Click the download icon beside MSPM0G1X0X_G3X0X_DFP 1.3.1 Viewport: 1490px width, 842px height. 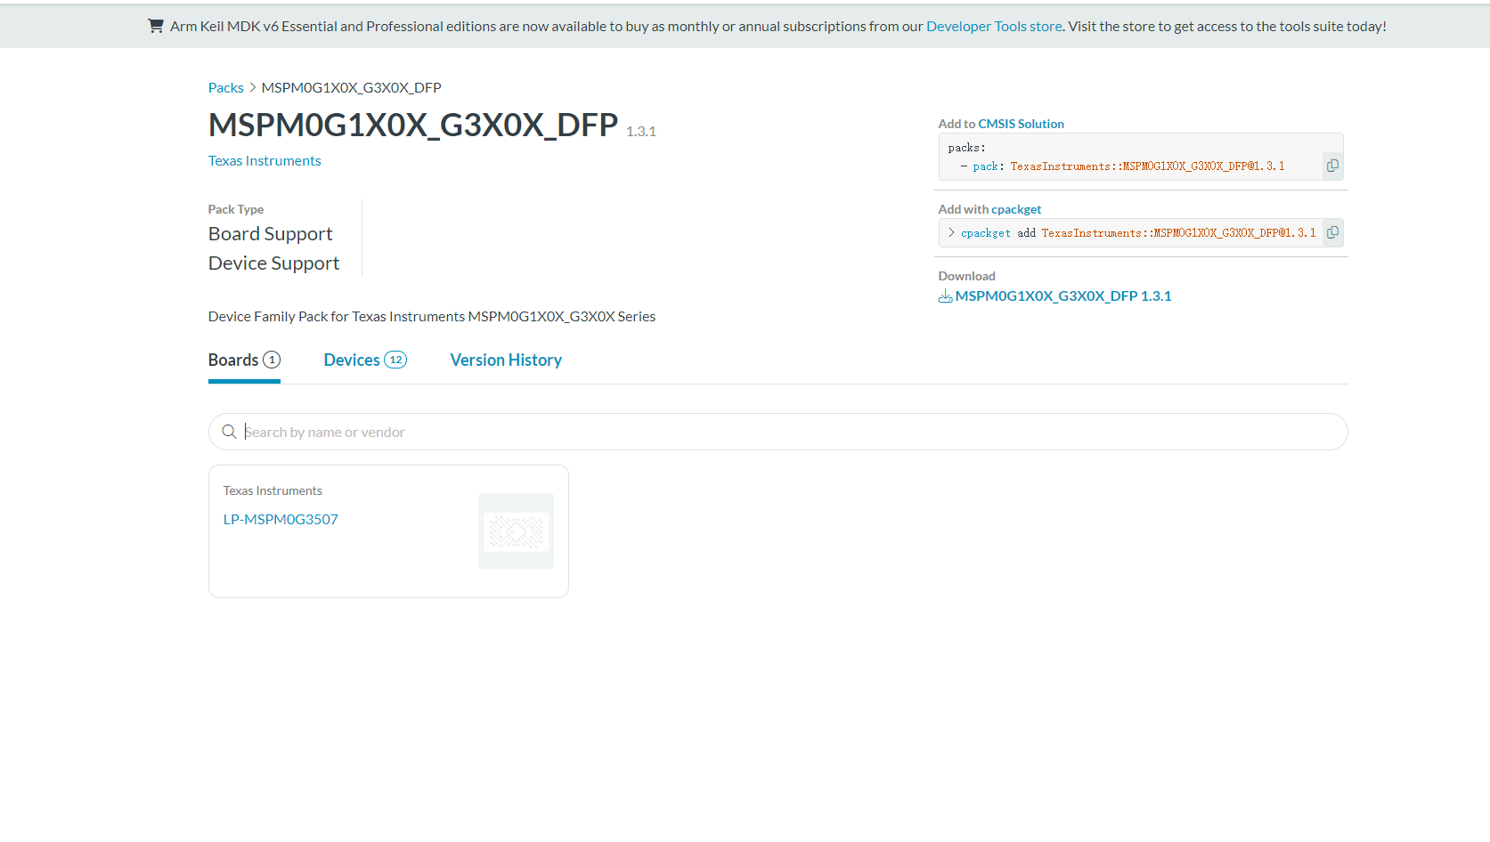click(945, 296)
